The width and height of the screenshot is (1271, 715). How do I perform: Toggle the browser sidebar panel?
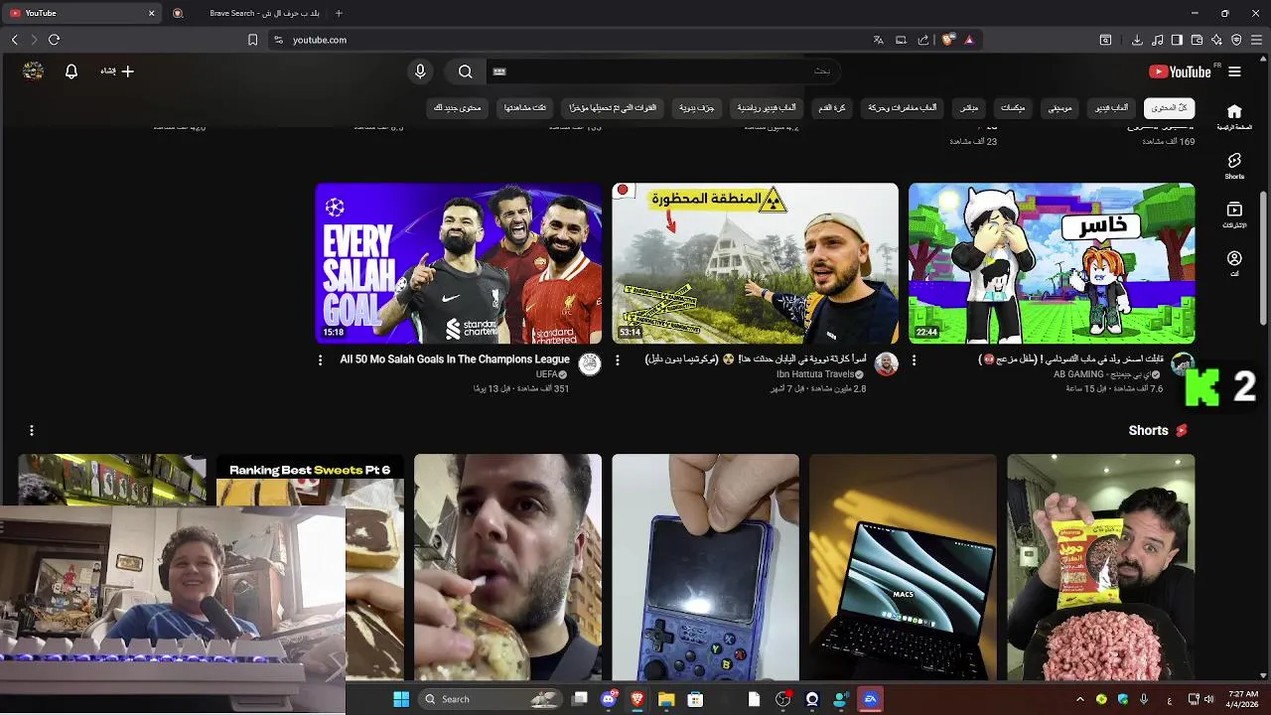click(x=1177, y=40)
